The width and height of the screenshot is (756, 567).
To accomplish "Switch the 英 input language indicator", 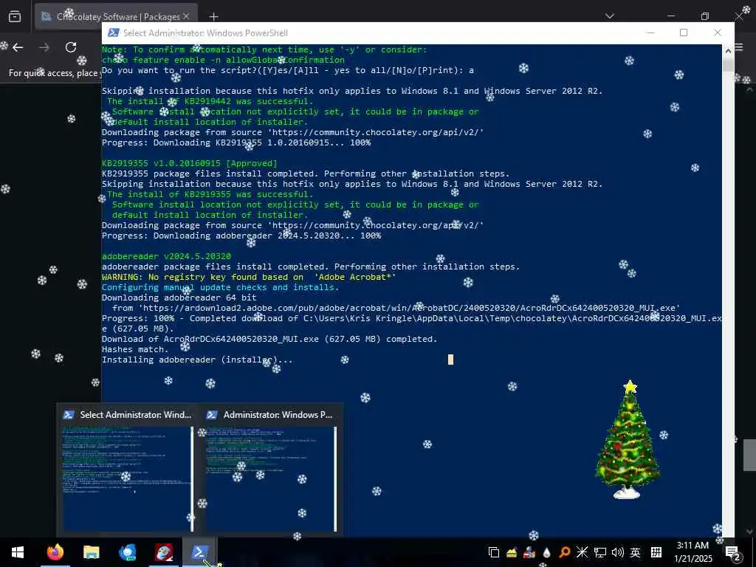I will [636, 552].
